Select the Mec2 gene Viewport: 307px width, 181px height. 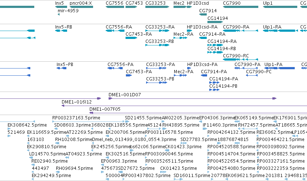click(180, 7)
